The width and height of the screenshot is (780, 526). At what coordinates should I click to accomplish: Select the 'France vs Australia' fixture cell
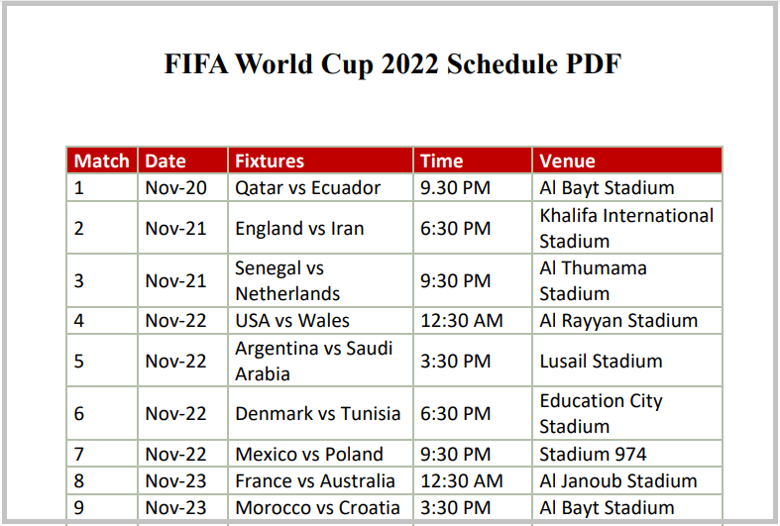click(x=315, y=481)
